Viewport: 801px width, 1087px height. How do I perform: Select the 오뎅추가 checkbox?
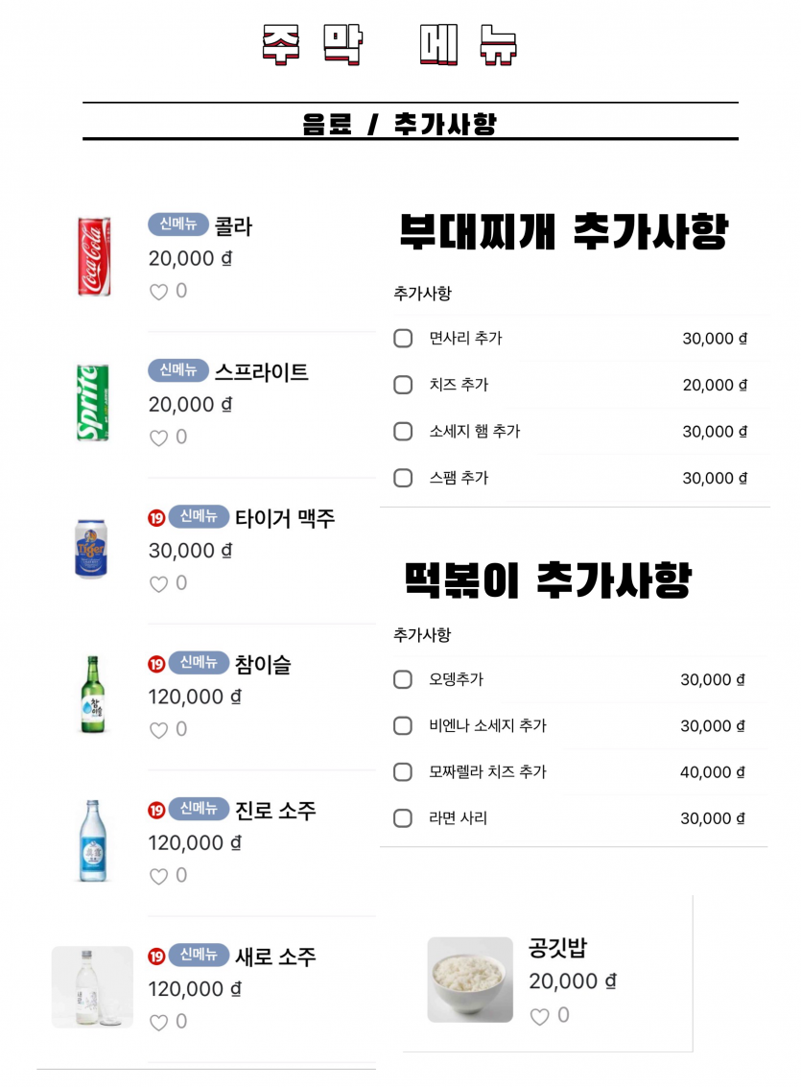[x=403, y=679]
